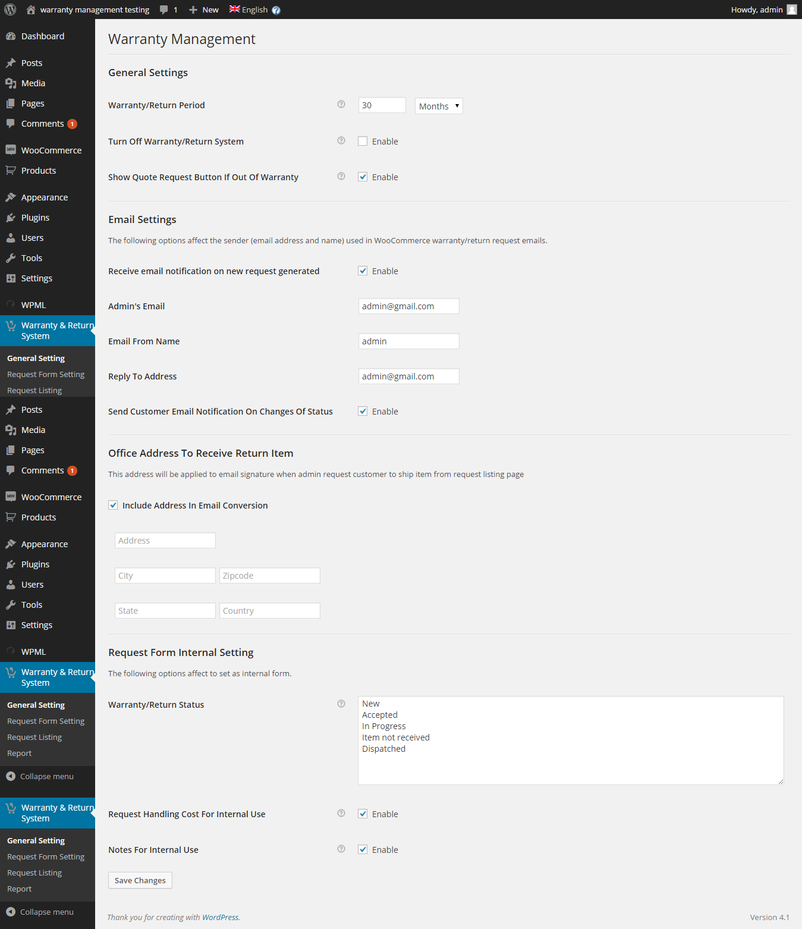Click the Save Changes button
802x929 pixels.
point(140,880)
